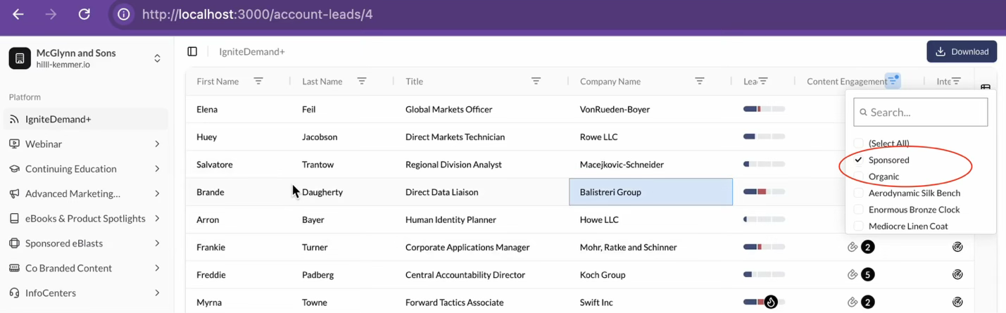This screenshot has width=1006, height=313.
Task: Enable the Aerodynamic Silk Bench checkbox
Action: tap(859, 193)
